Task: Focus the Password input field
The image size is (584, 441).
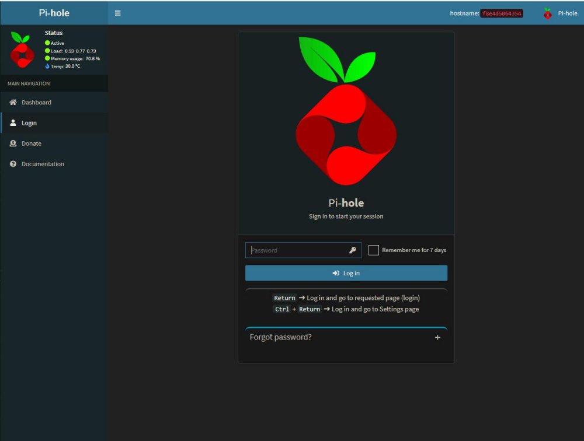Action: [303, 250]
